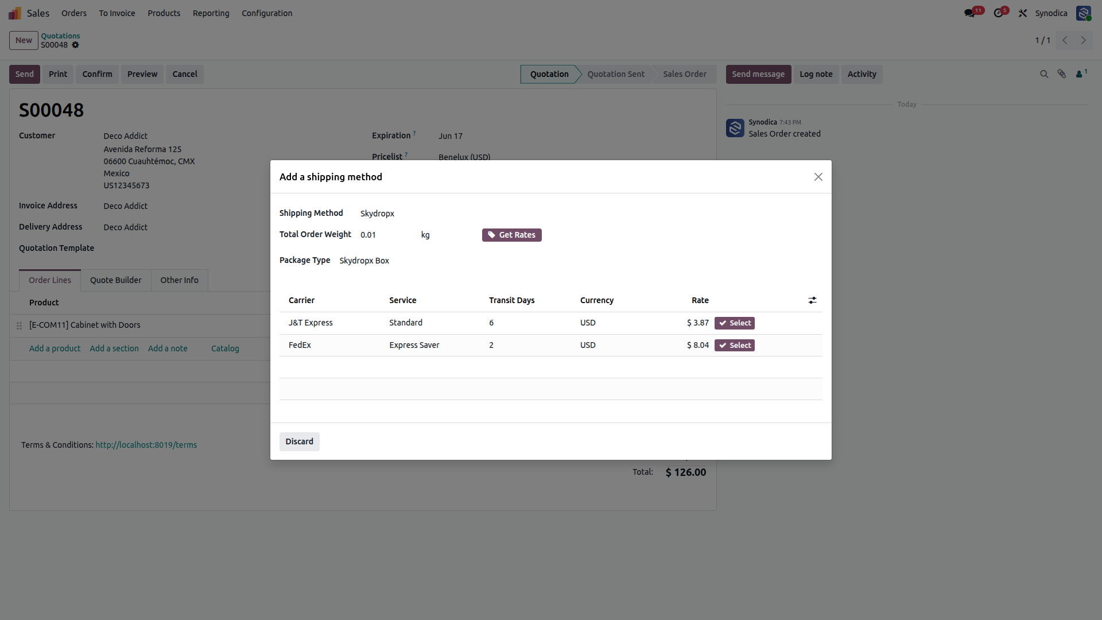Click the debug tools wrench icon
This screenshot has width=1102, height=620.
[x=1023, y=13]
